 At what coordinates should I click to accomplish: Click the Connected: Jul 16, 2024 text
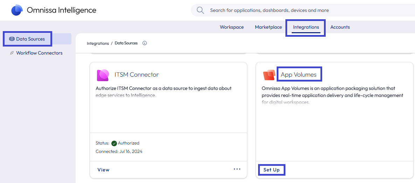click(x=119, y=152)
